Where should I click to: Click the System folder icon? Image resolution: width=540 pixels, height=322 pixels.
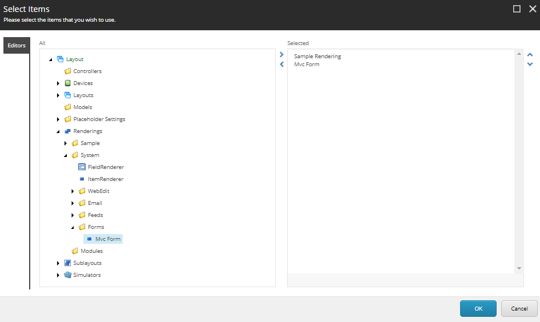click(75, 155)
